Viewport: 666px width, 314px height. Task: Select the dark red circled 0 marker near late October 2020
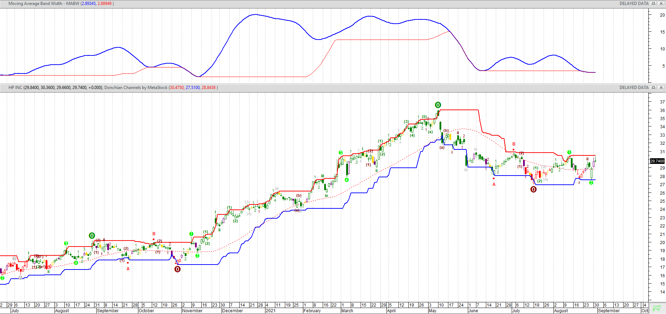point(177,269)
